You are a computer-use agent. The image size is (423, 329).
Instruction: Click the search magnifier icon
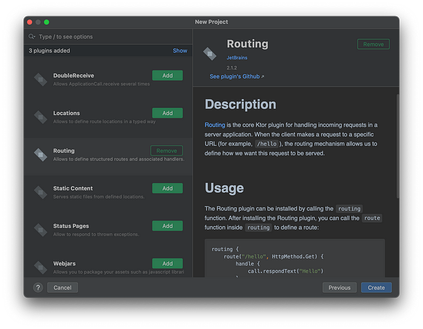32,36
